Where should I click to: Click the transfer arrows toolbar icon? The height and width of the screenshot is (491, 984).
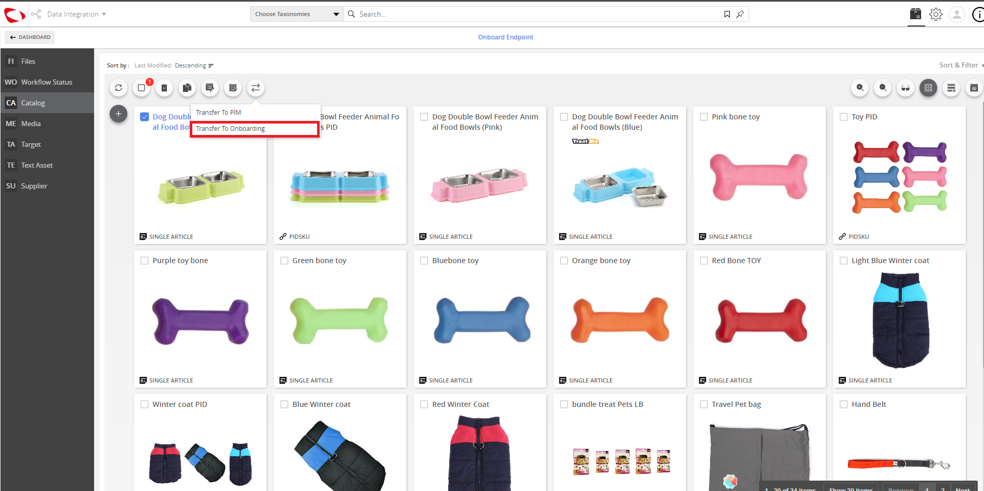pyautogui.click(x=256, y=88)
